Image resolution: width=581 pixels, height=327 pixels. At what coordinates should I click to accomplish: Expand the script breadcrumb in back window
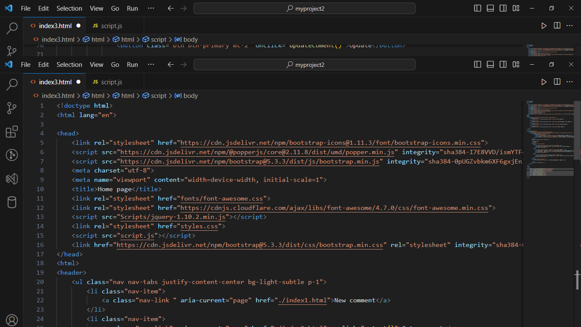(155, 40)
